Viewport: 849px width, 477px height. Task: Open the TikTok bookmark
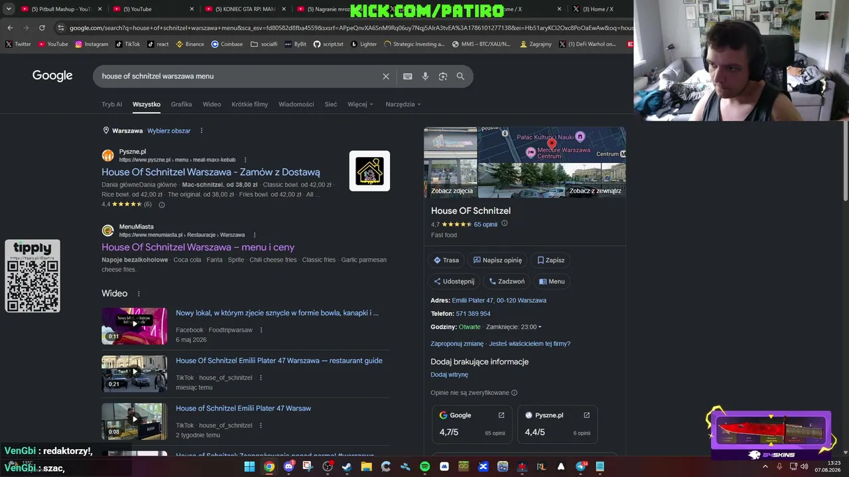tap(128, 44)
